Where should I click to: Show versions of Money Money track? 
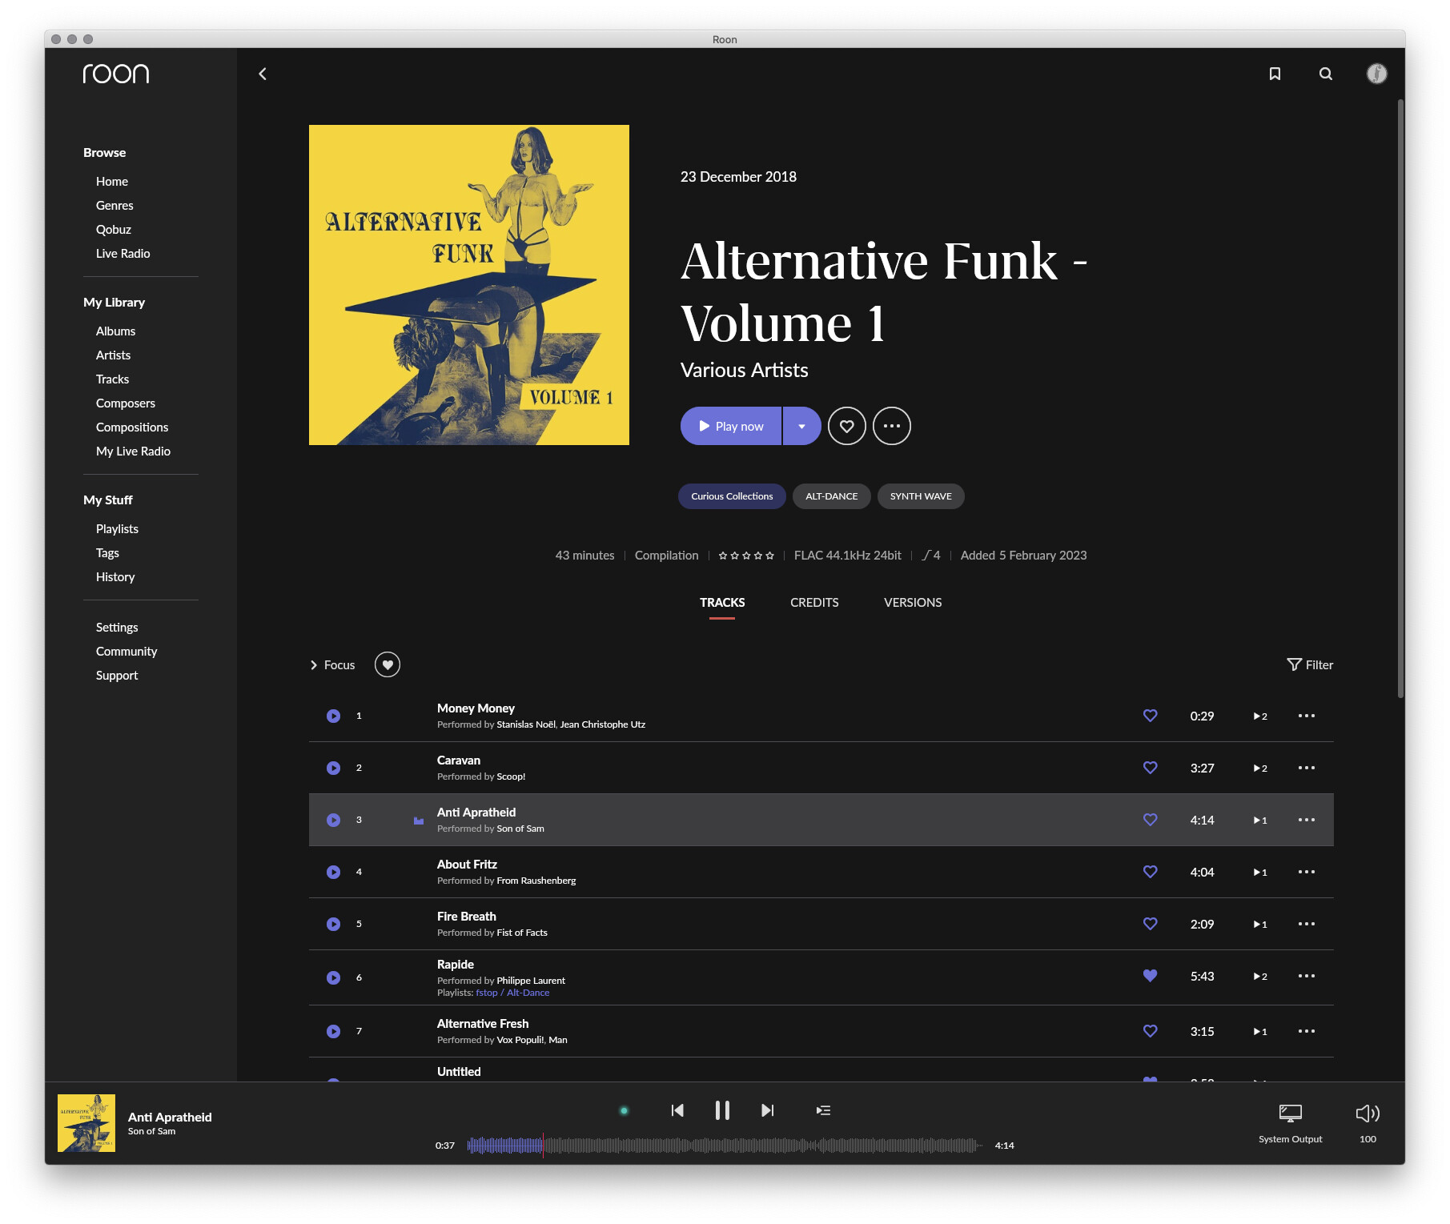pyautogui.click(x=1260, y=716)
